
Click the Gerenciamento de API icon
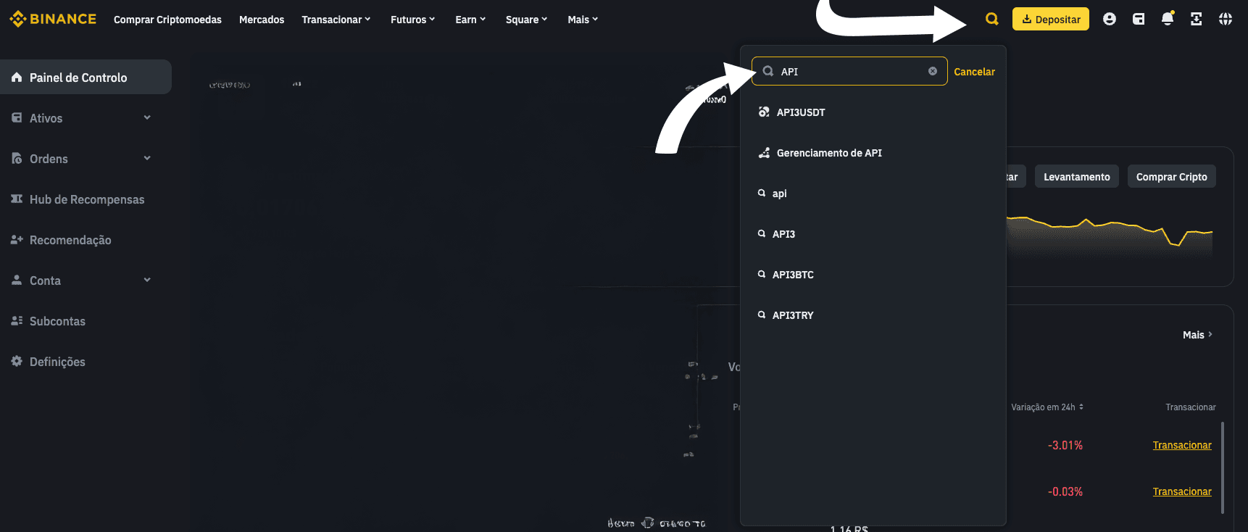click(x=764, y=152)
